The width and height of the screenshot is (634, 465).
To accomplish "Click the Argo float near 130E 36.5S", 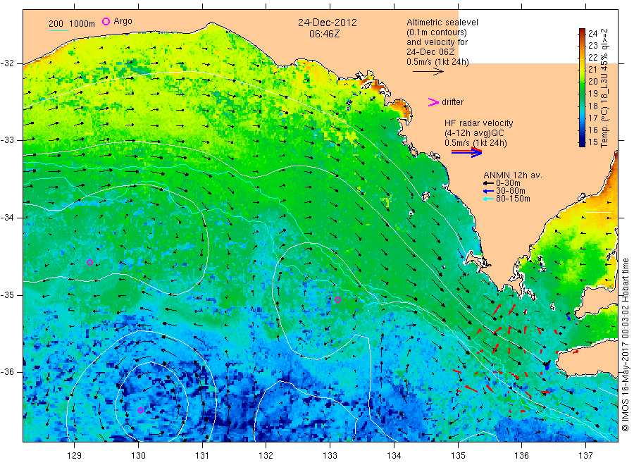I will [x=140, y=410].
